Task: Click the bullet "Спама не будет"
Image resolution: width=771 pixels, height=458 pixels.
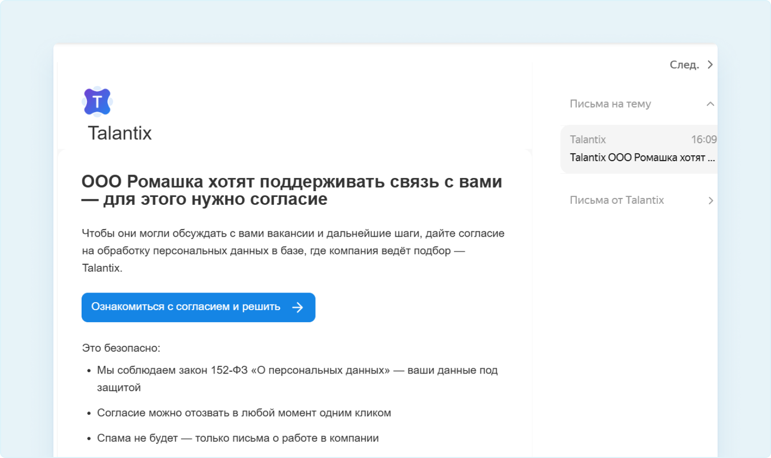Action: click(237, 438)
